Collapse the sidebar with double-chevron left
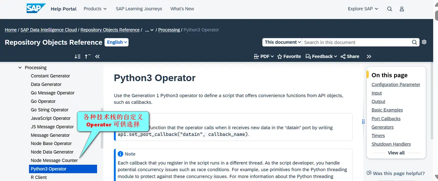Viewport: 438px width, 181px height. click(97, 56)
